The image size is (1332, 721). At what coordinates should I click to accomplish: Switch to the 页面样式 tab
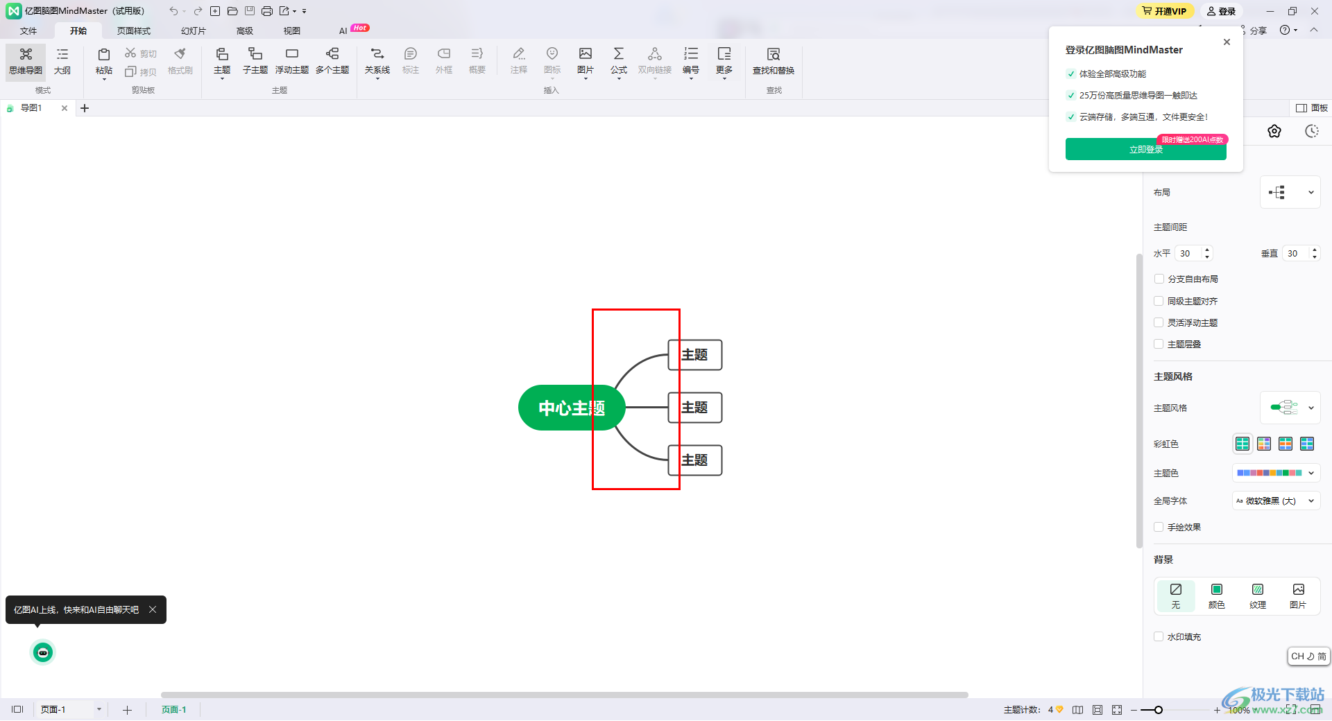(134, 31)
